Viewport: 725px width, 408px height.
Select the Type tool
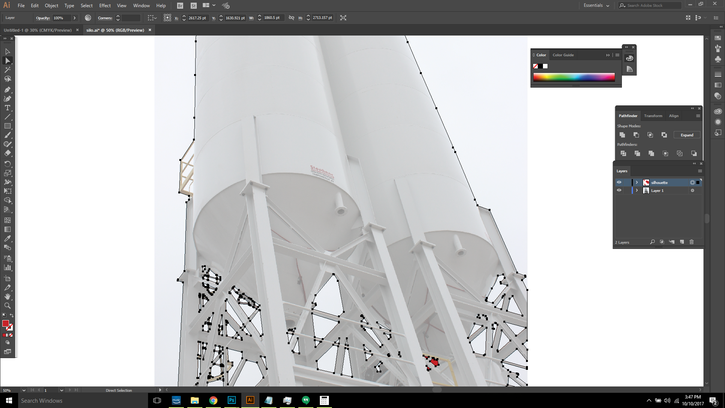(7, 108)
